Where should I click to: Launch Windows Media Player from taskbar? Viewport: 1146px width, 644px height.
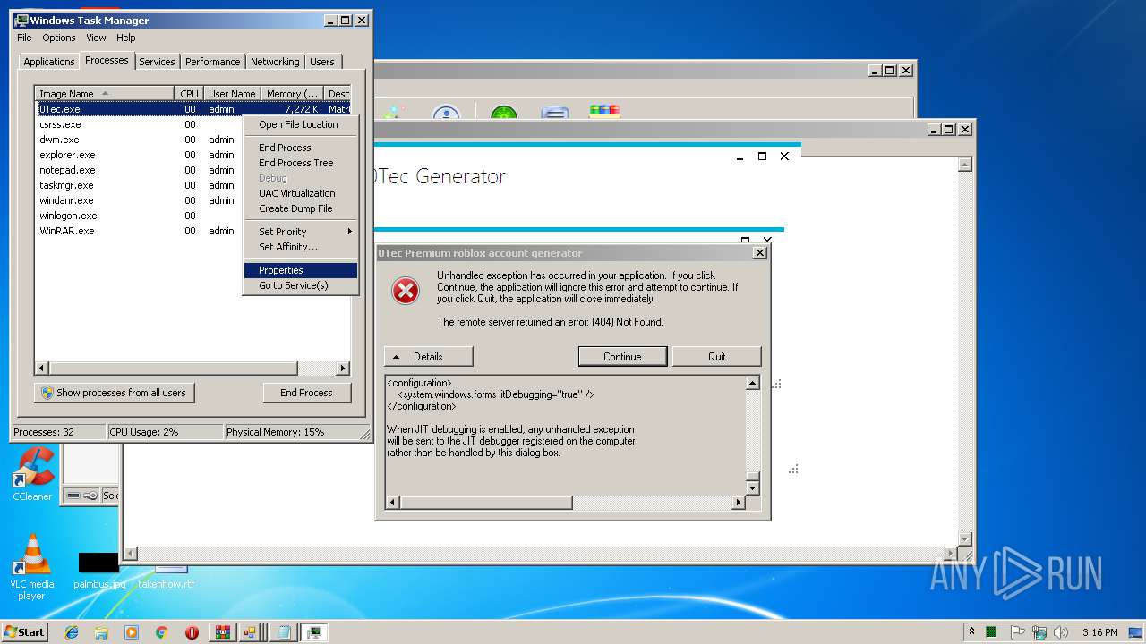coord(132,632)
